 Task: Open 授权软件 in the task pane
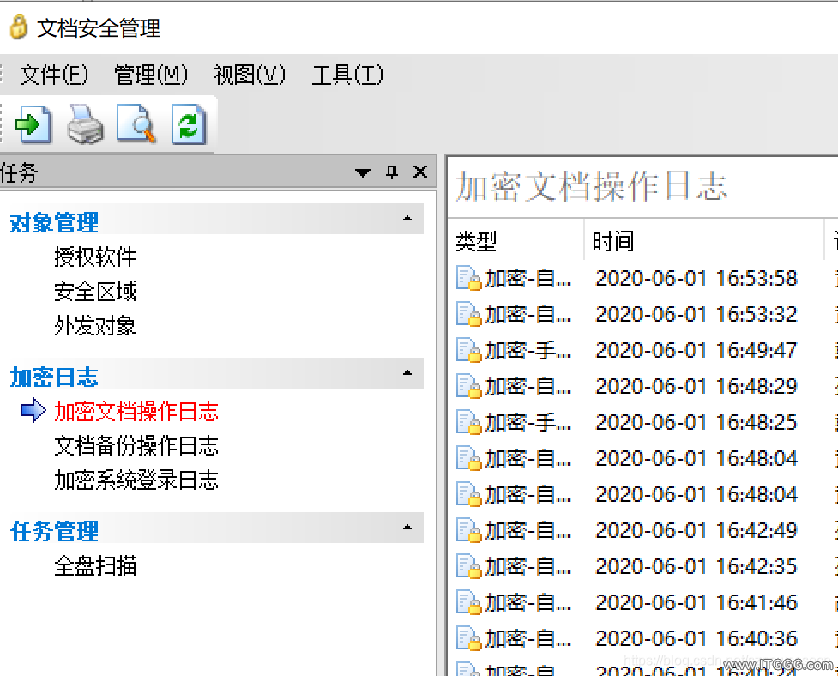(95, 257)
